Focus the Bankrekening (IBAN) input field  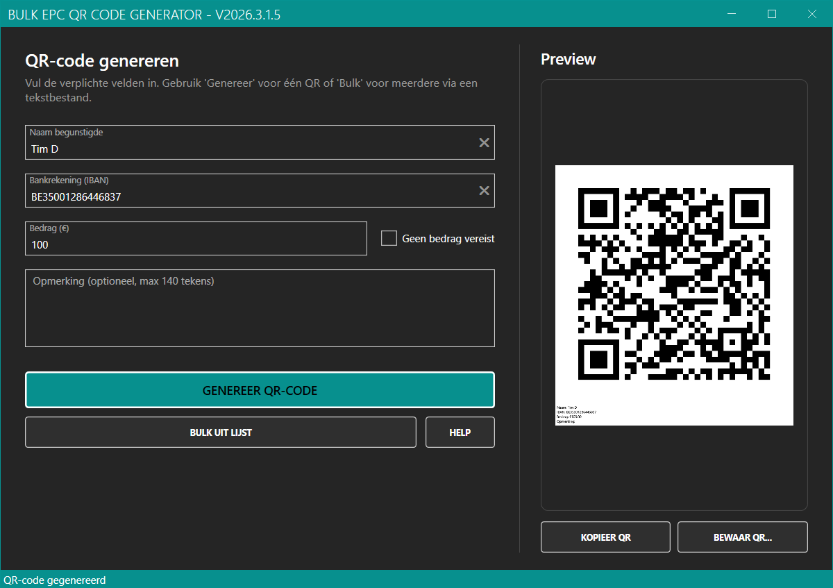click(260, 190)
